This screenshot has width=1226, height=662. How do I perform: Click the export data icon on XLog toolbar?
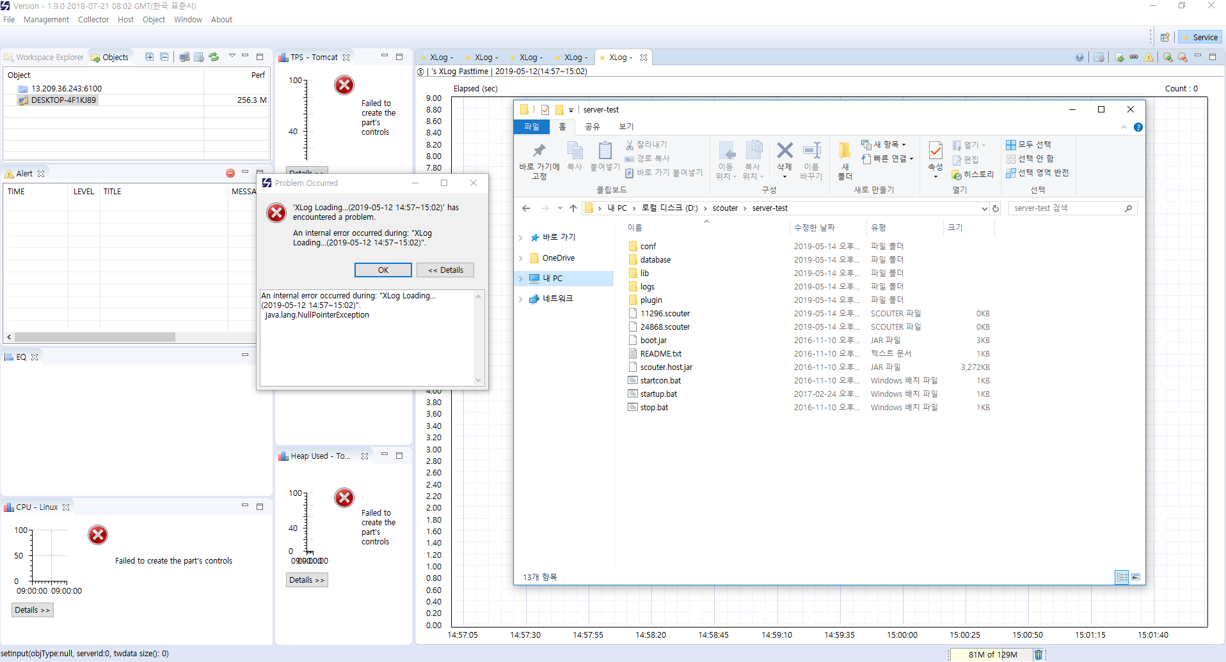(x=1119, y=57)
